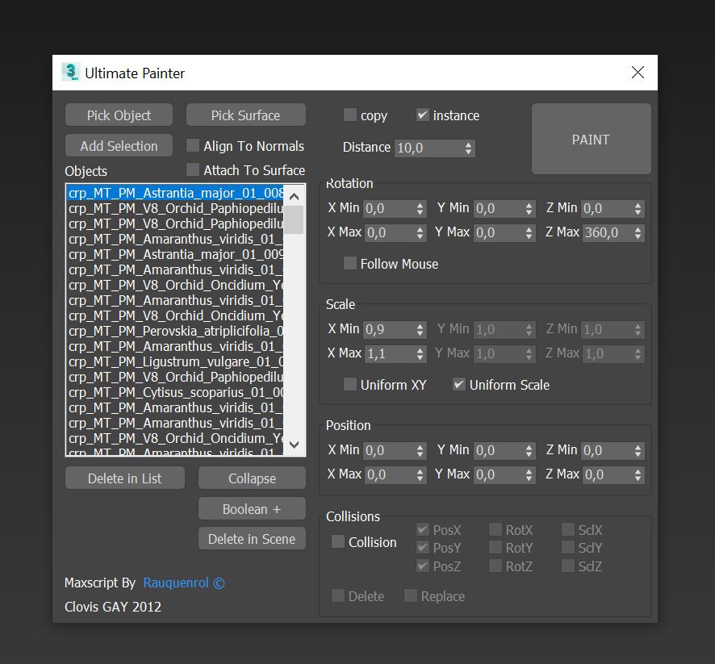The width and height of the screenshot is (715, 664).
Task: Click Scale Y Min spinner arrows
Action: point(529,329)
